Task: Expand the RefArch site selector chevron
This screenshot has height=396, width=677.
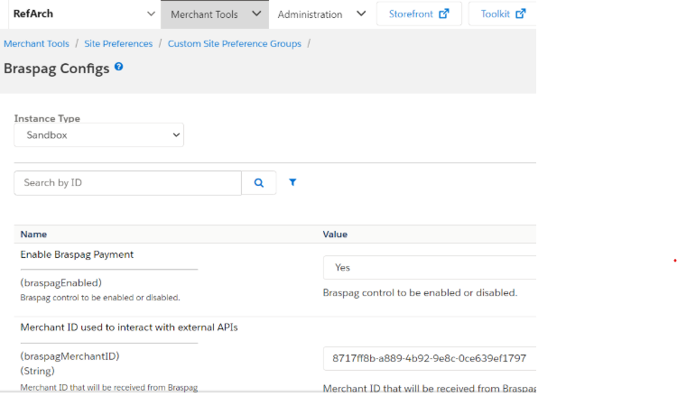Action: click(151, 14)
